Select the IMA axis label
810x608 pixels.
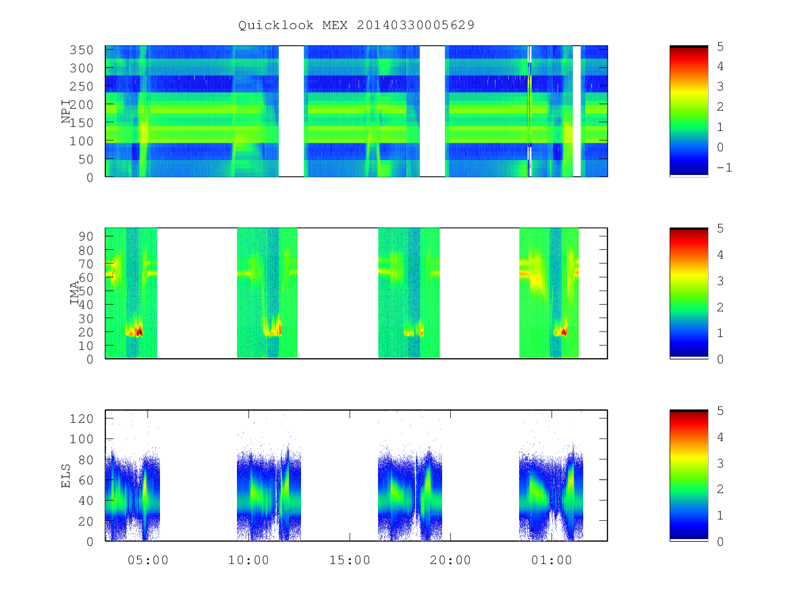pos(75,293)
